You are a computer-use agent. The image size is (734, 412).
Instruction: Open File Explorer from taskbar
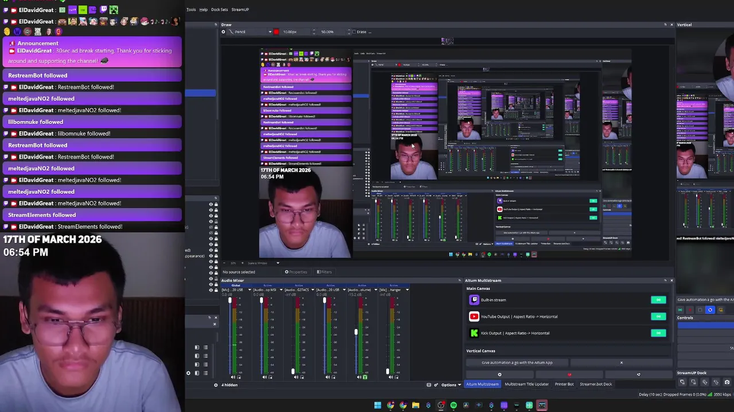coord(416,405)
